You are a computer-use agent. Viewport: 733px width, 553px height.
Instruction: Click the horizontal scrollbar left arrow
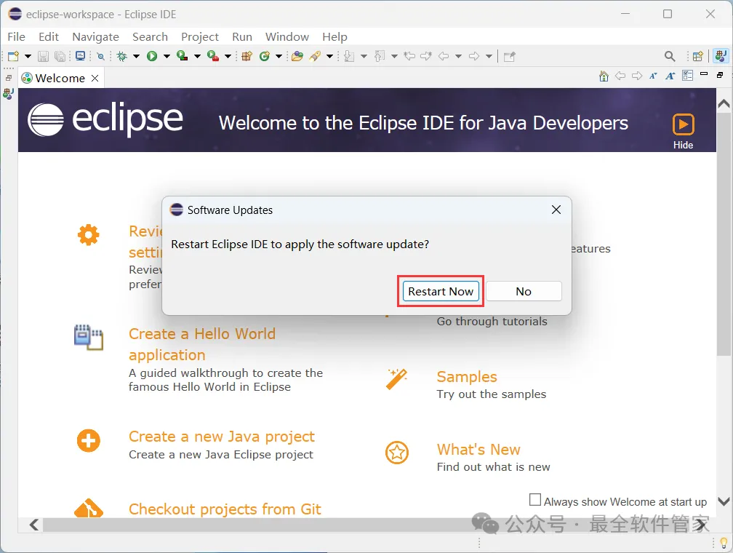tap(33, 525)
